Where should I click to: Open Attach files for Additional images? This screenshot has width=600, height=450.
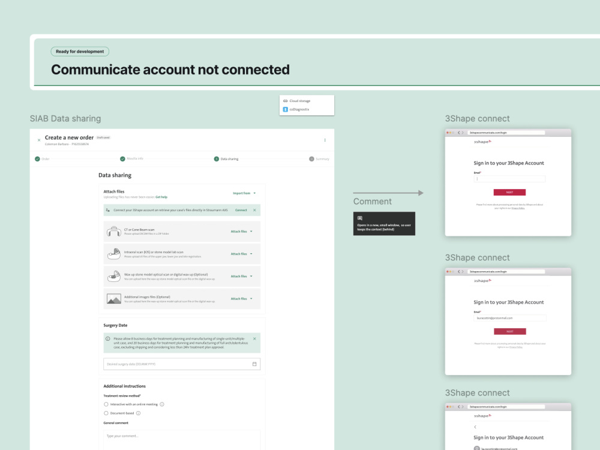241,298
